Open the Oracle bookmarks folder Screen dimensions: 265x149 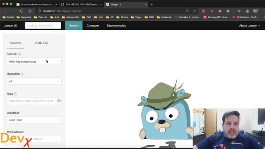point(122,17)
